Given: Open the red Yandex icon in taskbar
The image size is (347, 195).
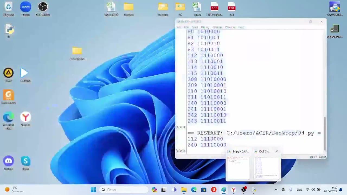Looking at the screenshot, I should coord(214,190).
